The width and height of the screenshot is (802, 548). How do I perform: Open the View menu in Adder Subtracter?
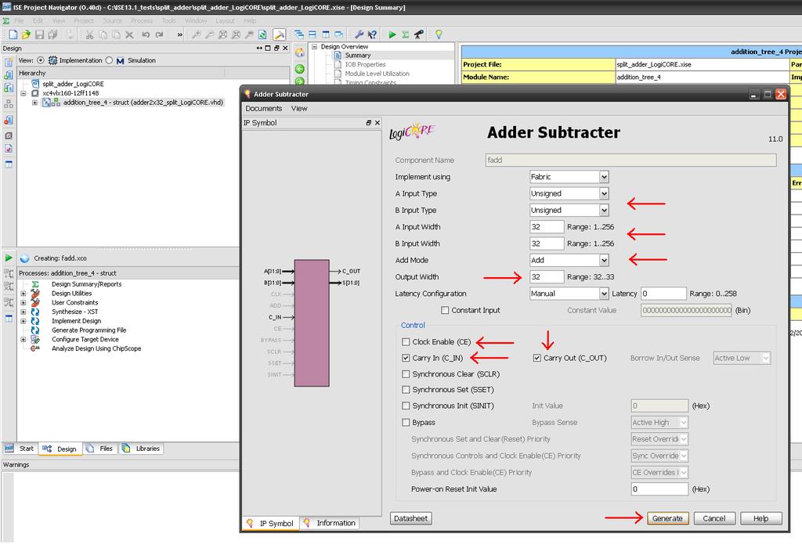coord(299,108)
